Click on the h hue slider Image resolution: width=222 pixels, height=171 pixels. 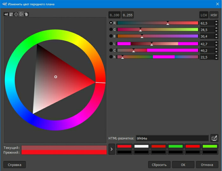click(158, 57)
